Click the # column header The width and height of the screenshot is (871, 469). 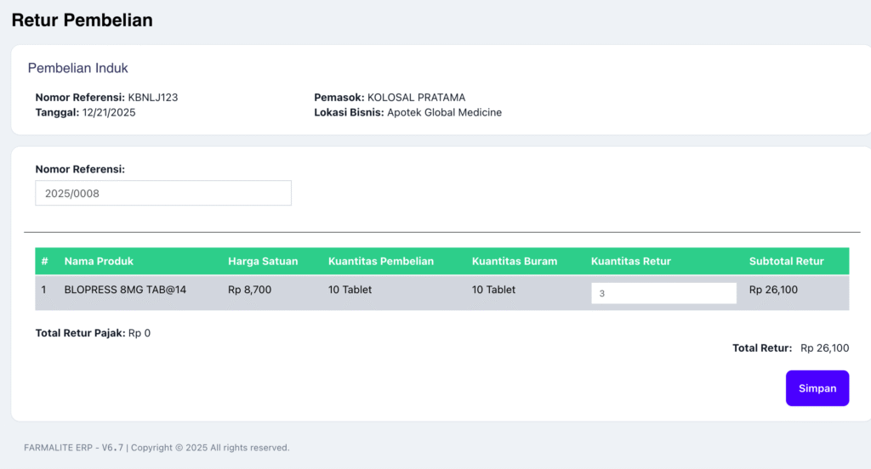tap(44, 261)
